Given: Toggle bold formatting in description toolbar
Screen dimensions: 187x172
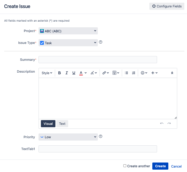Looking at the screenshot, I should tap(59, 73).
